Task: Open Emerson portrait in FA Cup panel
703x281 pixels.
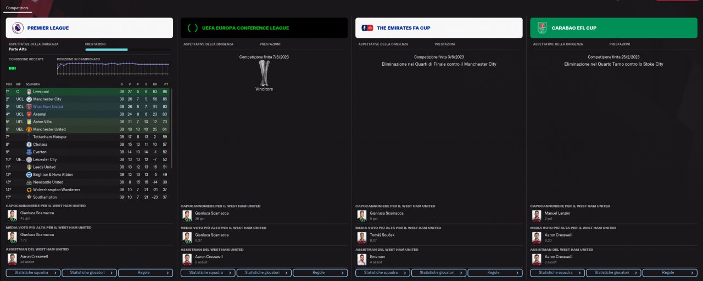Action: (x=362, y=259)
